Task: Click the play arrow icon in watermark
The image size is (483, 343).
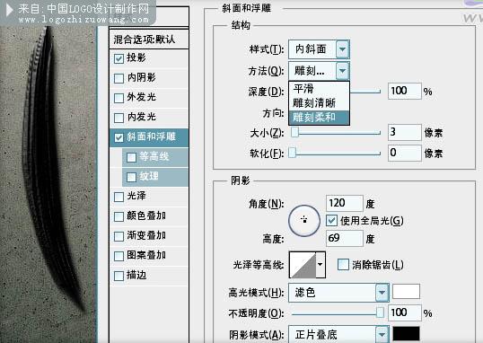Action: pyautogui.click(x=9, y=10)
